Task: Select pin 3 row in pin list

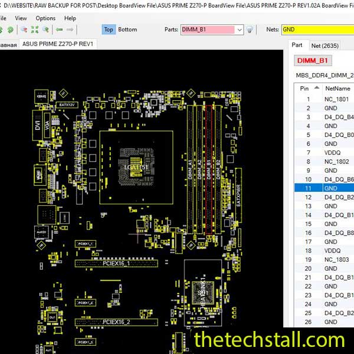Action: (324, 117)
